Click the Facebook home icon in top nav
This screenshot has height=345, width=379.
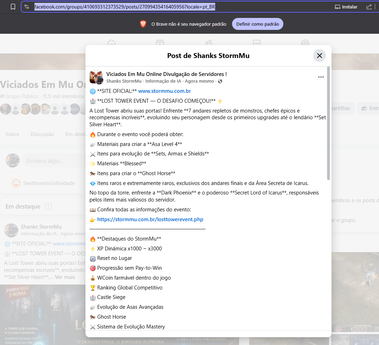coord(111,43)
